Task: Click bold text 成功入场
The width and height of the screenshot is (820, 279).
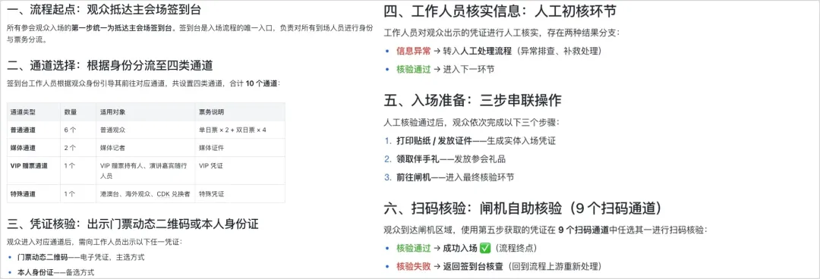Action: click(x=460, y=248)
